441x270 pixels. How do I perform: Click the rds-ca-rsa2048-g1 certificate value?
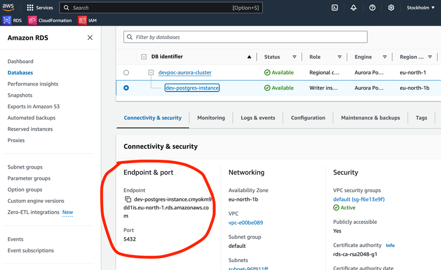click(355, 254)
